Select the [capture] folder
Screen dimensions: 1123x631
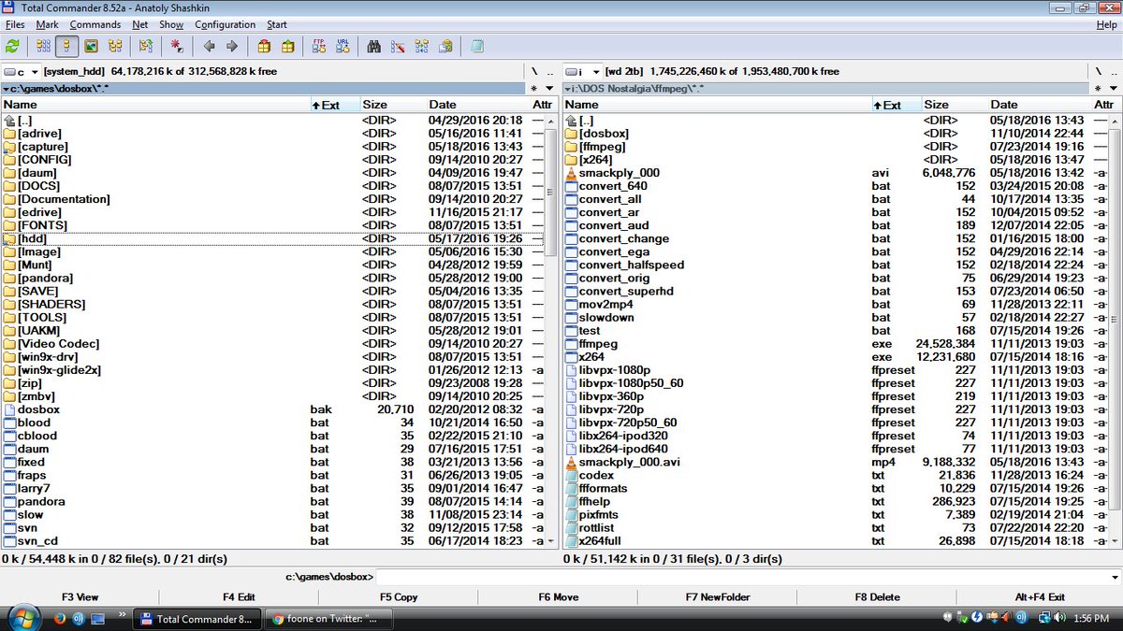pyautogui.click(x=271, y=147)
